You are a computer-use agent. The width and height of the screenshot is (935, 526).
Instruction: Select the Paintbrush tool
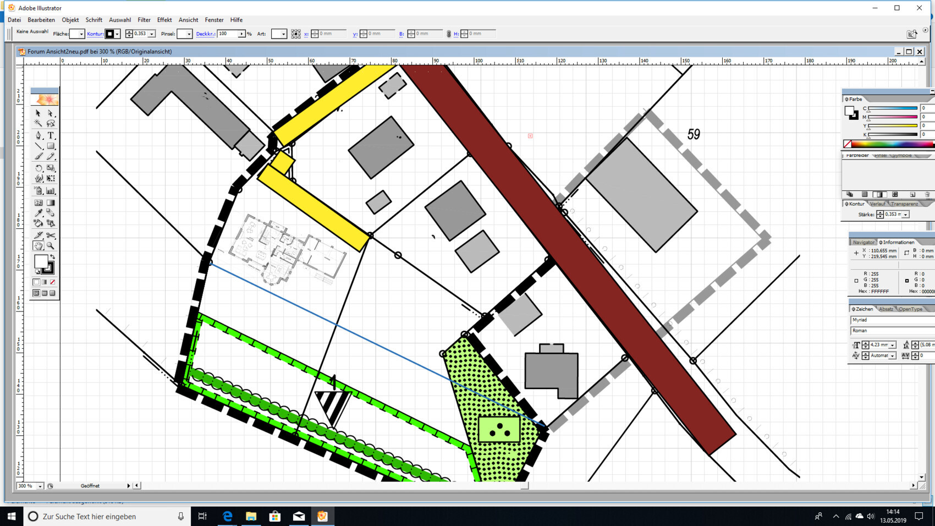tap(38, 156)
